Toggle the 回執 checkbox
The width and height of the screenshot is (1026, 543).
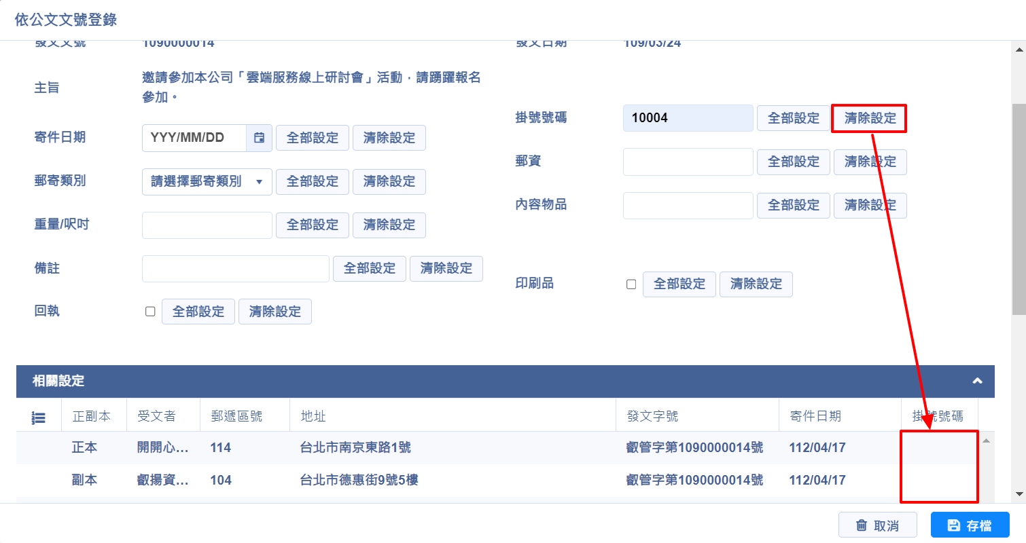150,312
